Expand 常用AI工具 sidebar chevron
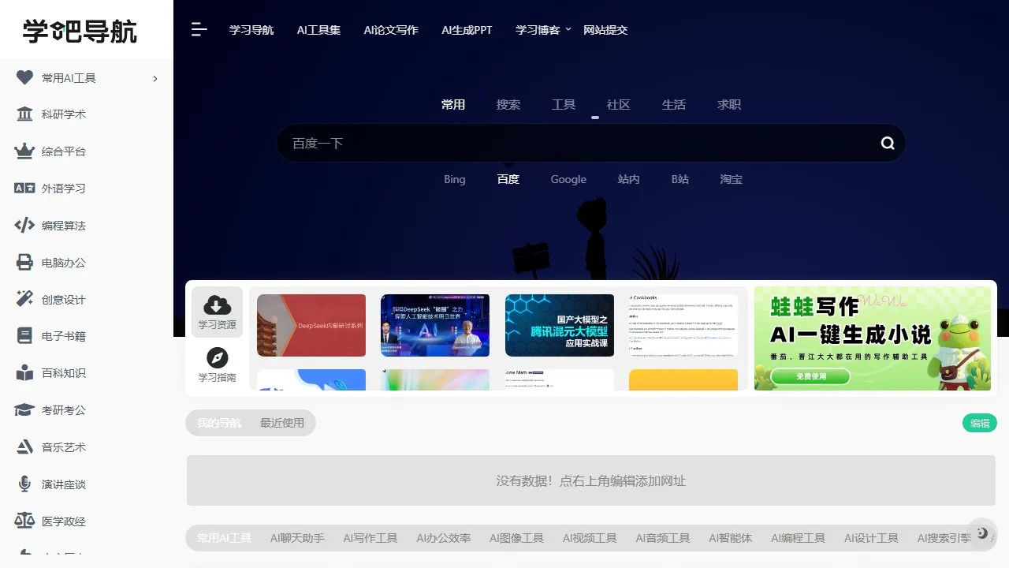 [x=155, y=78]
